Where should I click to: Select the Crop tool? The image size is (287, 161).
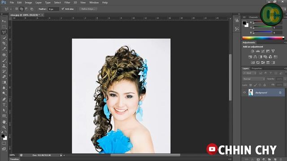(x=4, y=43)
